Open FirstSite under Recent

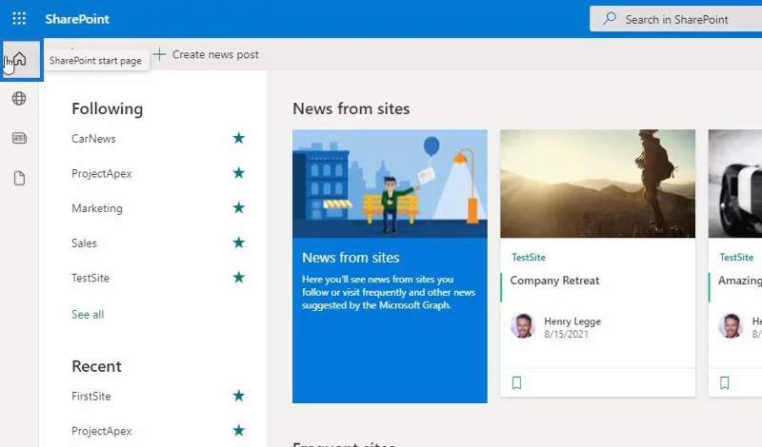tap(90, 397)
